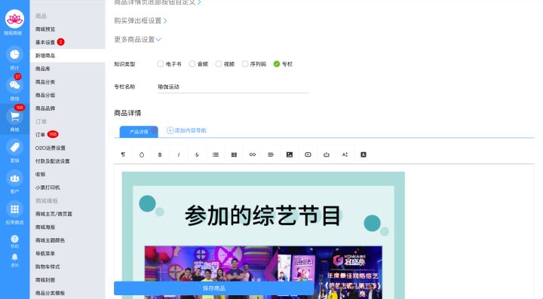Screen dimensions: 543x299
Task: Open the 营销 marketing tag icon
Action: coord(14,148)
